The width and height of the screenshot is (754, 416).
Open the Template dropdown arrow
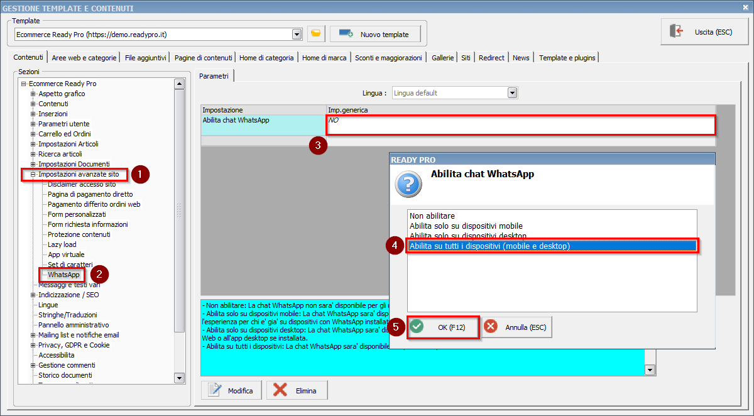(297, 34)
